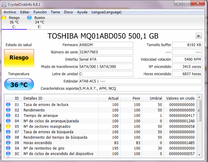Select row Tasa de errores de lectura
The width and height of the screenshot is (208, 162).
tap(100, 104)
